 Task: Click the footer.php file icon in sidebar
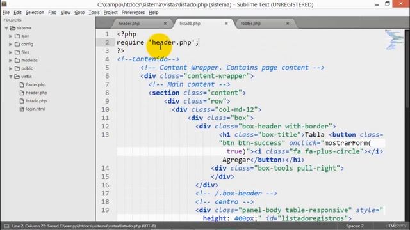[x=22, y=84]
